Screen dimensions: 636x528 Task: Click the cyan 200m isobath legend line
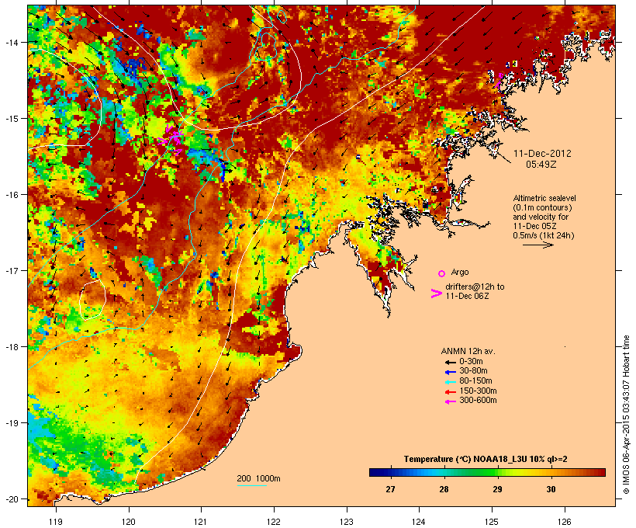(252, 486)
